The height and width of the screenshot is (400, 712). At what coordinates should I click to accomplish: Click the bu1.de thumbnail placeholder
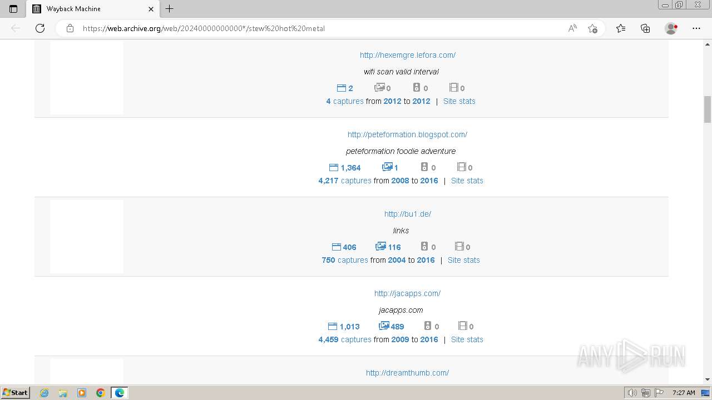(87, 236)
